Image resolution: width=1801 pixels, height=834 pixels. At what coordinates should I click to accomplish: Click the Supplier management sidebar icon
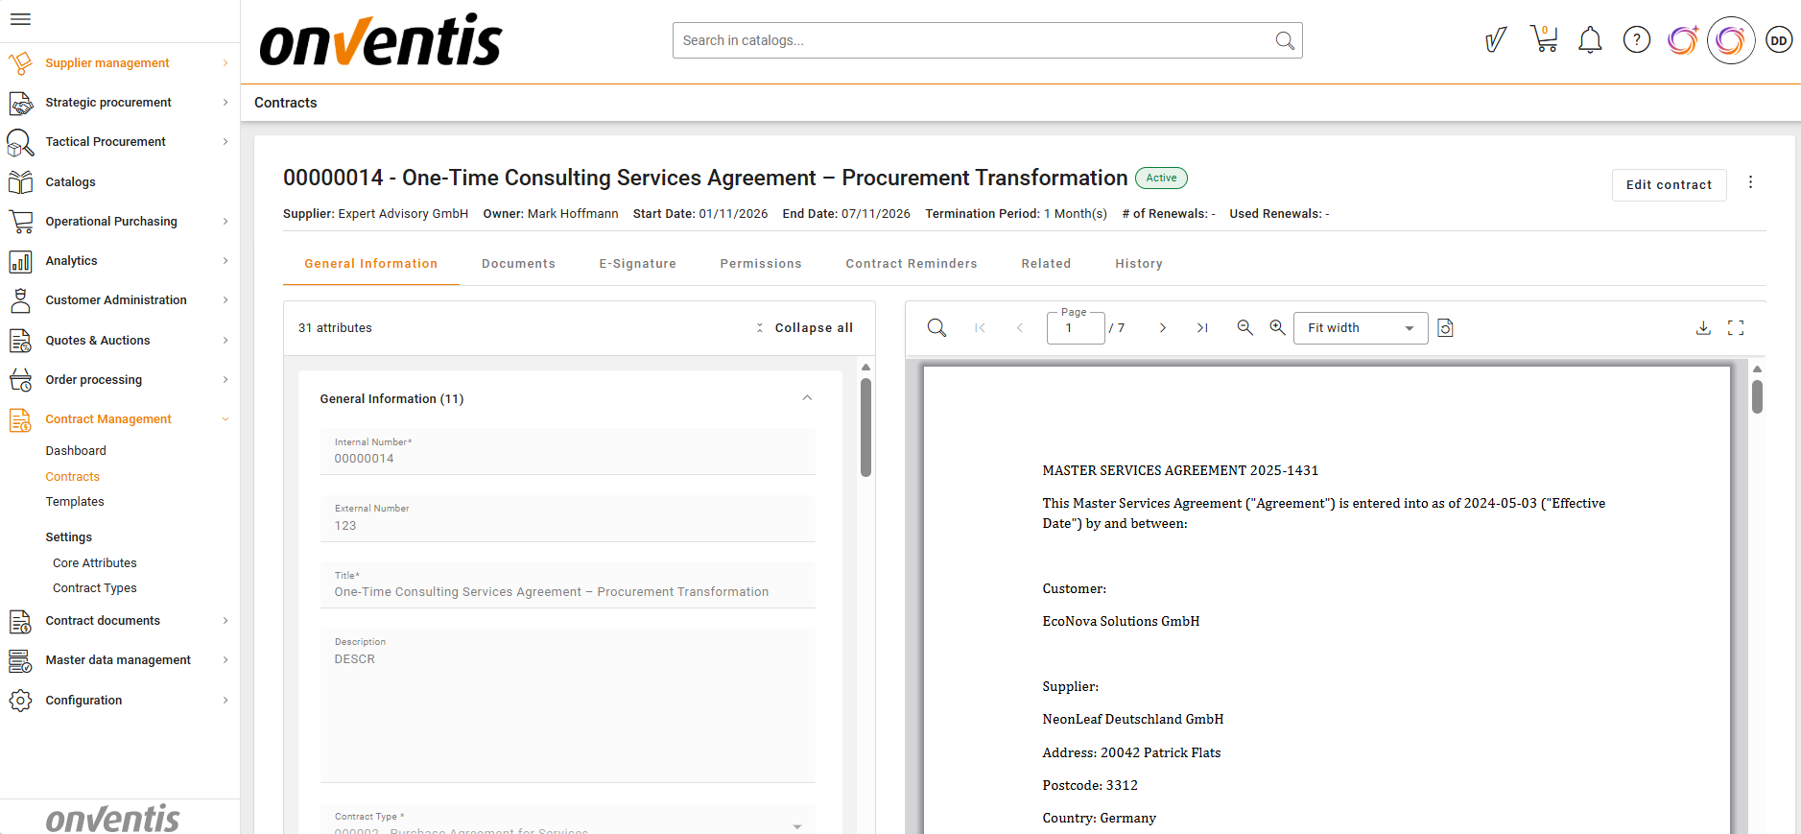pyautogui.click(x=20, y=63)
